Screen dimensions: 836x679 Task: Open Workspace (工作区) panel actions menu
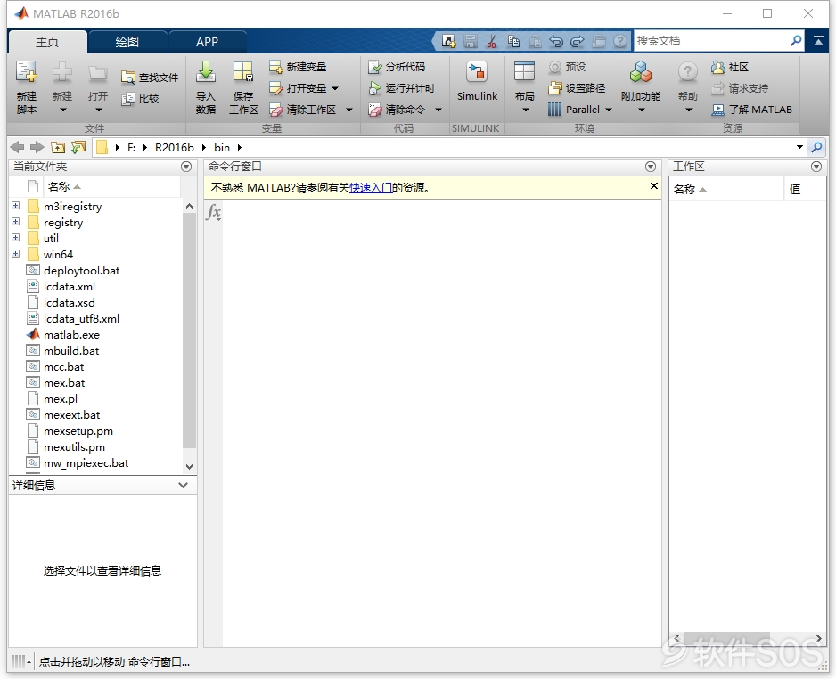tap(816, 167)
